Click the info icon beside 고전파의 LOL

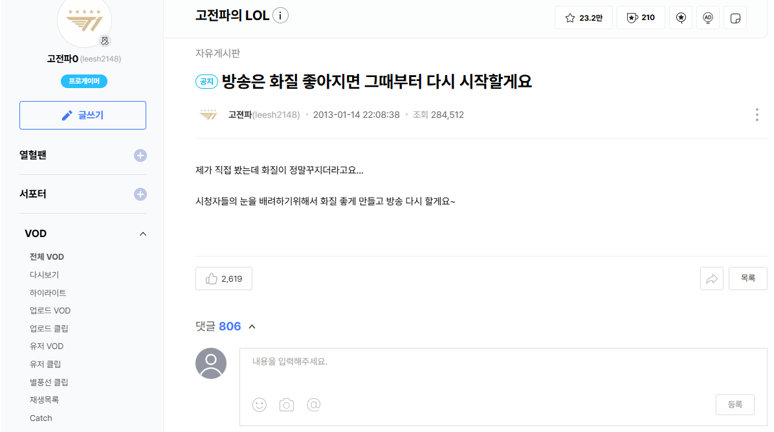coord(280,16)
